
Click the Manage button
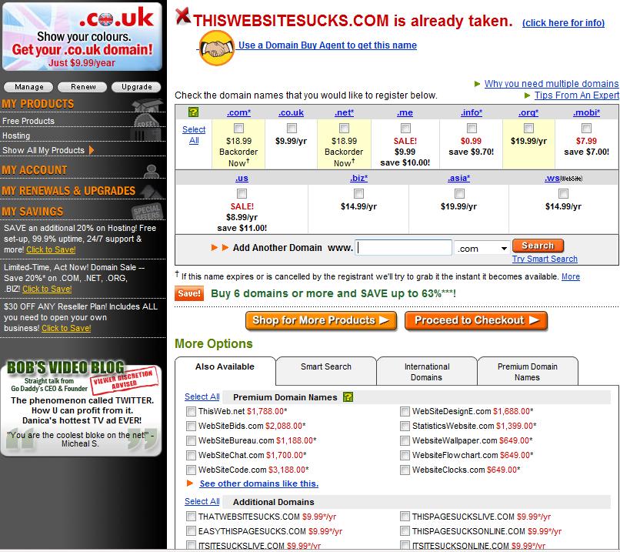click(x=29, y=87)
